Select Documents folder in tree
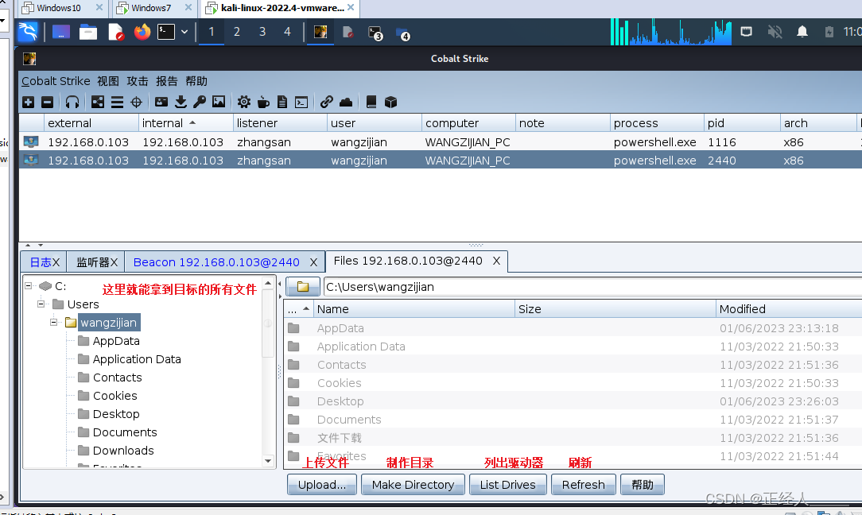Screen dimensions: 862x515 125,432
